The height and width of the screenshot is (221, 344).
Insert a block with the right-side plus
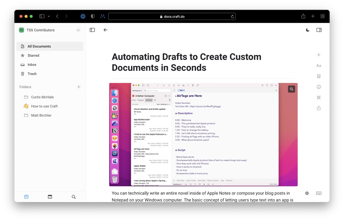319,55
